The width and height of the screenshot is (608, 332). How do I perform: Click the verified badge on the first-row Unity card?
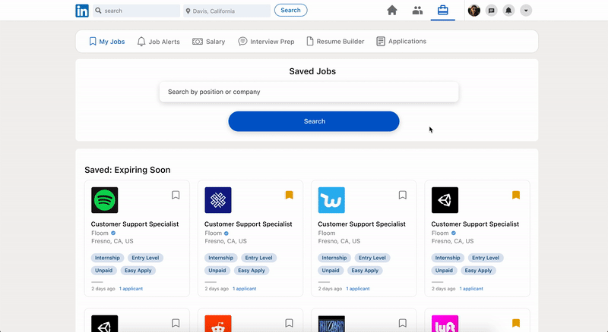point(454,233)
